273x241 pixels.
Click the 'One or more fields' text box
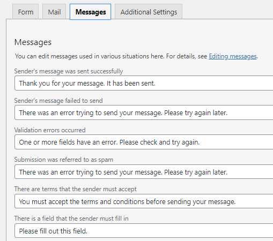point(144,142)
